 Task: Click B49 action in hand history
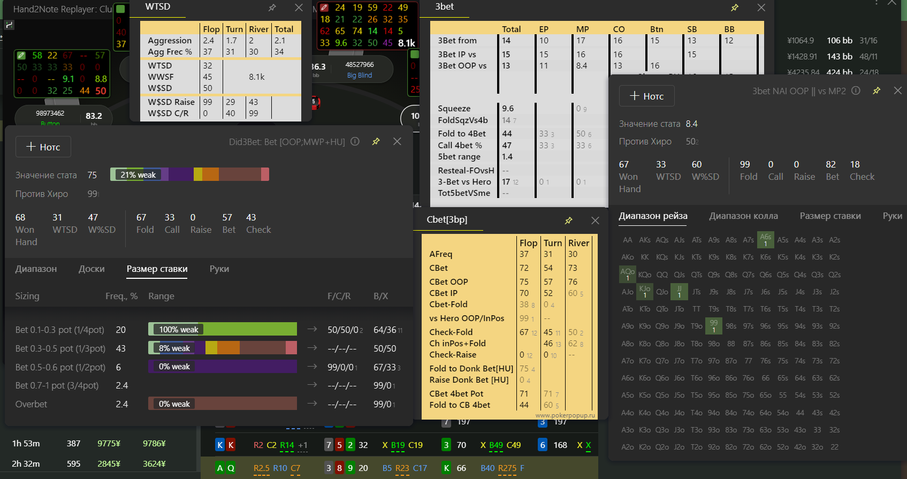[x=496, y=445]
